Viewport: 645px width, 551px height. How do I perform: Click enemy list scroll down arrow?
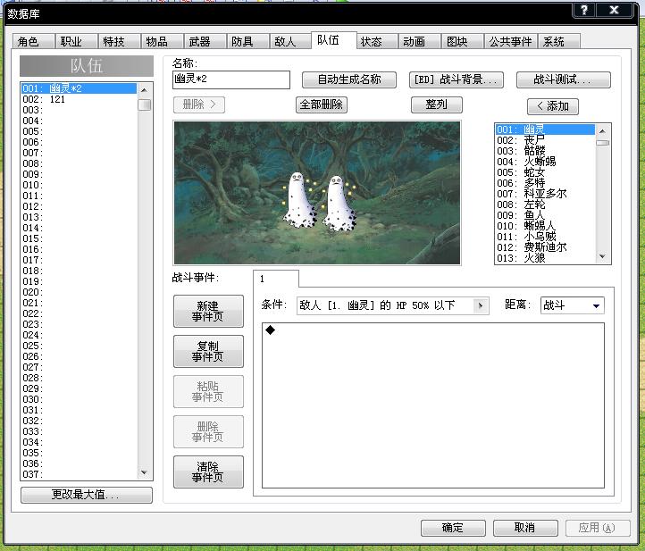click(x=602, y=256)
